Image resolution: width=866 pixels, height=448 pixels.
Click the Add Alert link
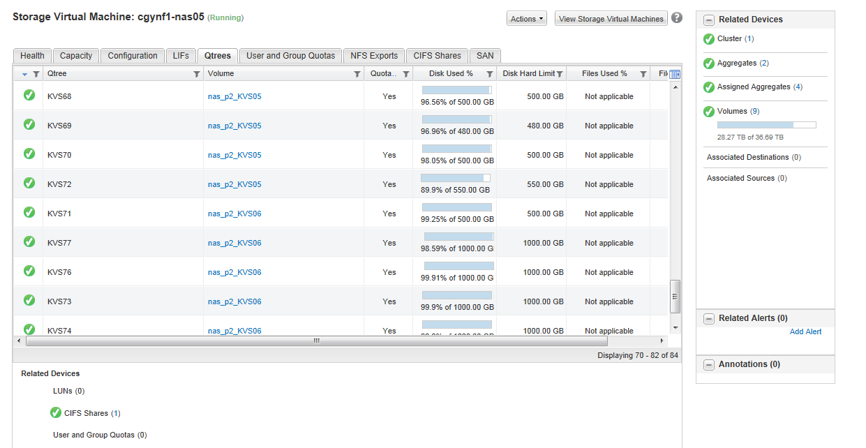click(x=805, y=332)
